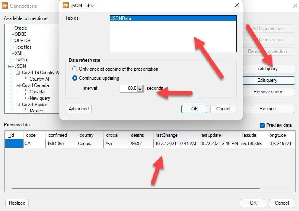
Task: Select Covid Canada connection
Action: [35, 85]
